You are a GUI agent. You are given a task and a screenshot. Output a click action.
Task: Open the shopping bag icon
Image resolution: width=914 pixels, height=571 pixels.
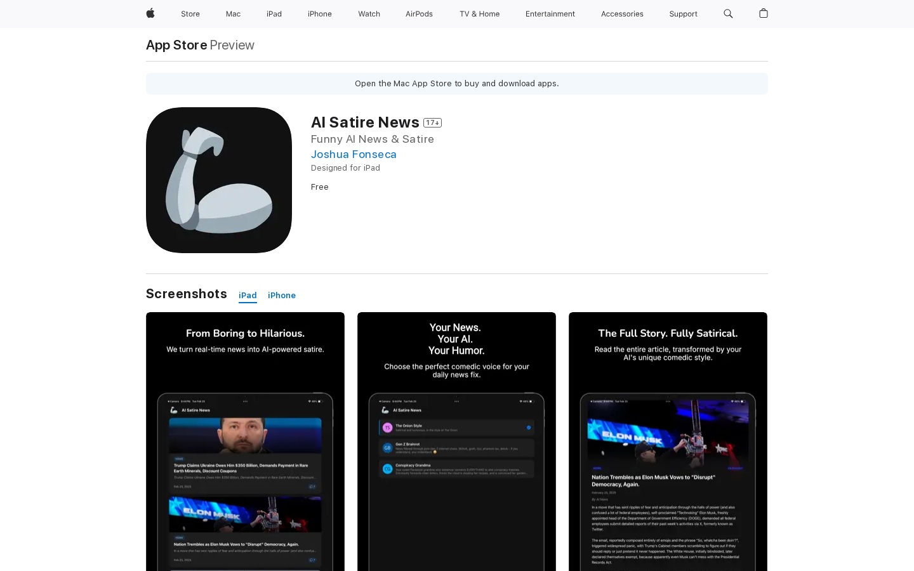764,13
